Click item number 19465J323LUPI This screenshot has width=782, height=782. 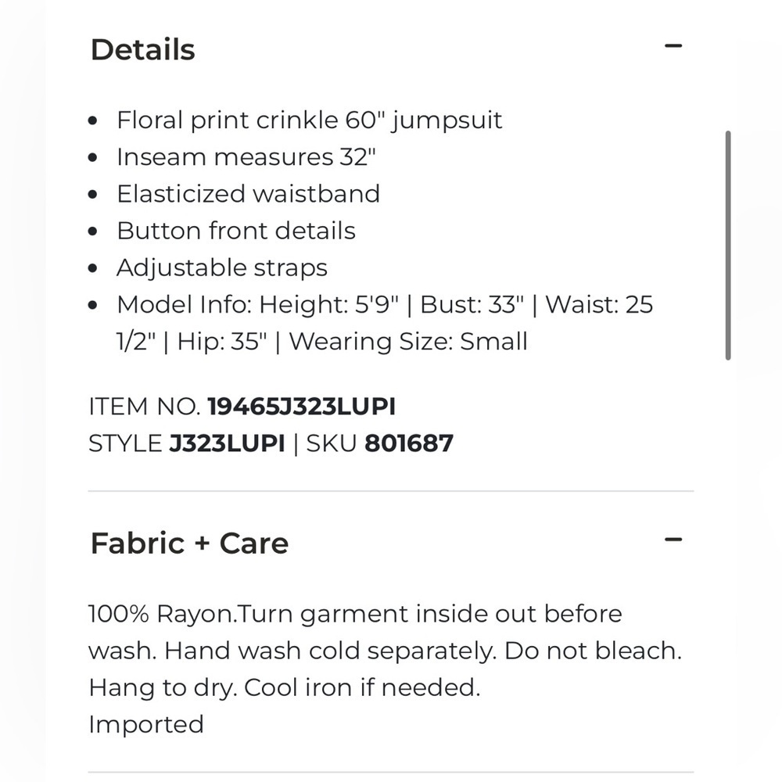301,407
